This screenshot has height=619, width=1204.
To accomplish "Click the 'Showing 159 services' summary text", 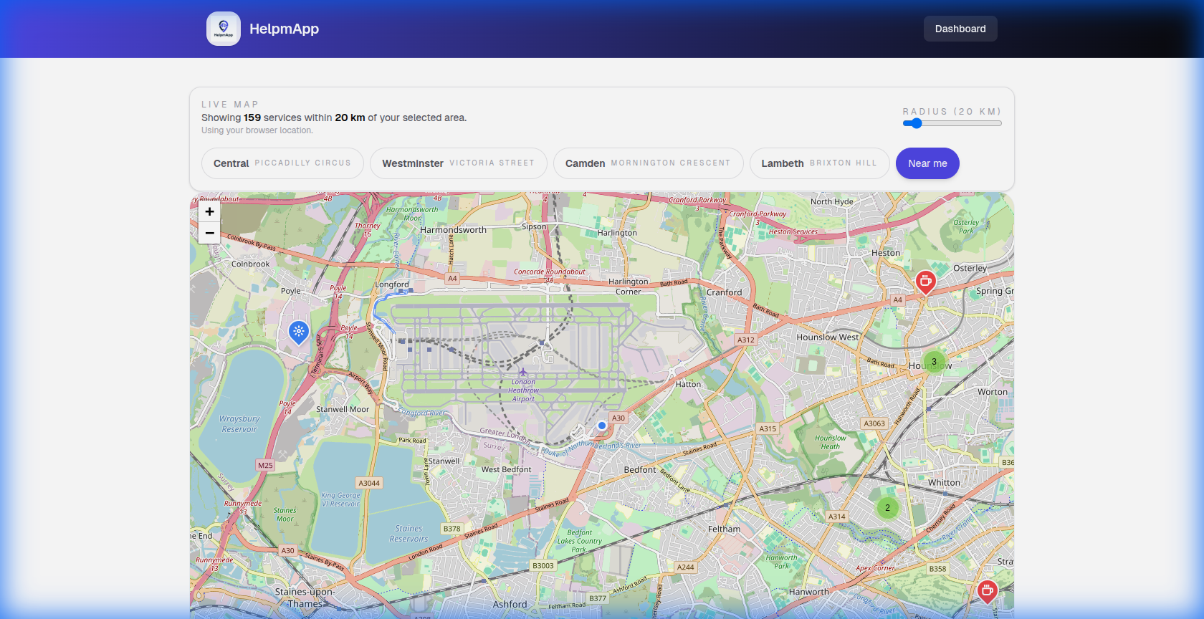I will click(x=334, y=117).
